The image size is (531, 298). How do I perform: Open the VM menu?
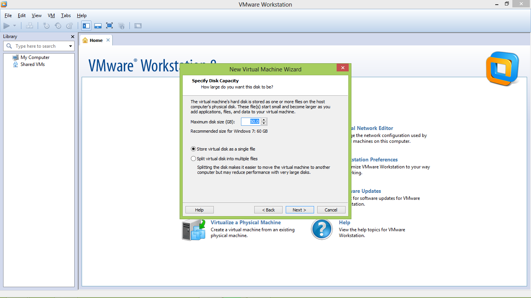(x=51, y=16)
